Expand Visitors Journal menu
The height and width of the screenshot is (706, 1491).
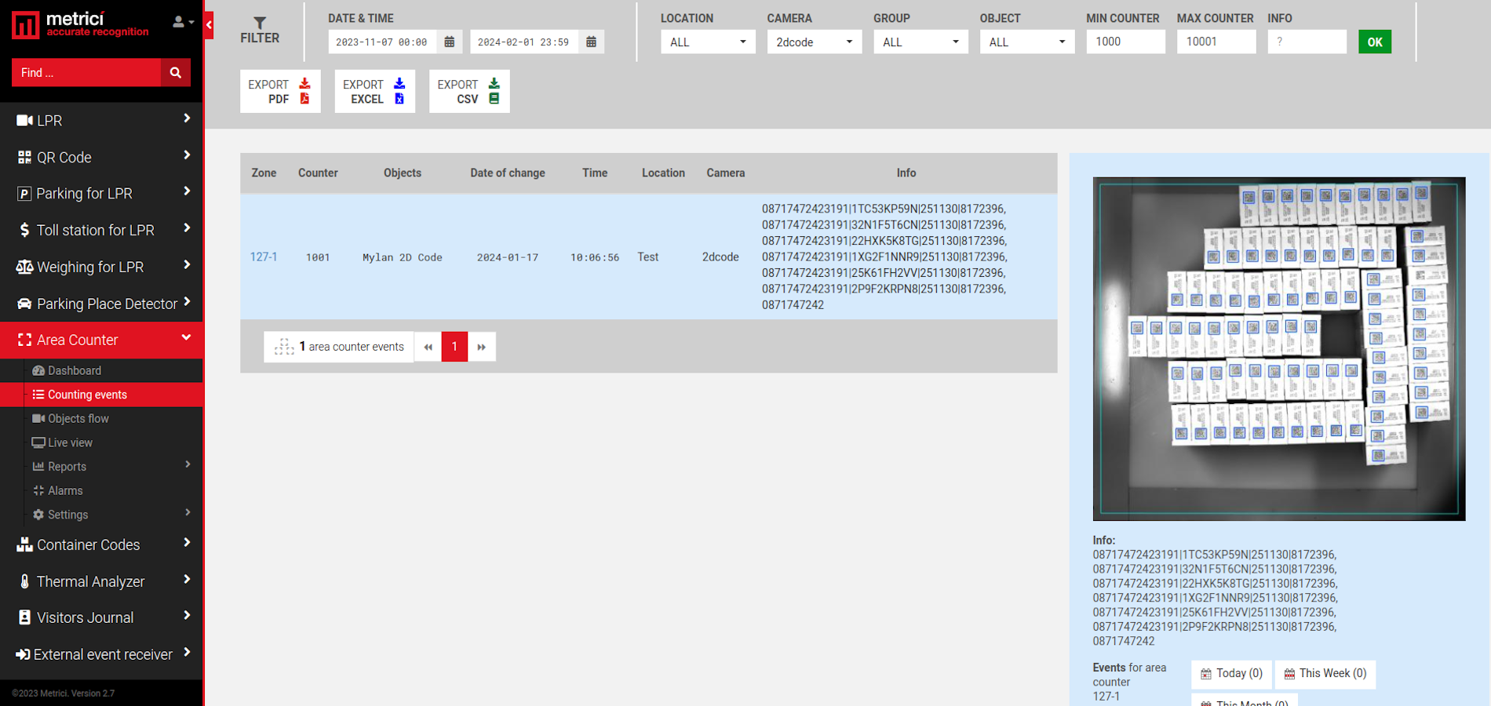tap(101, 617)
